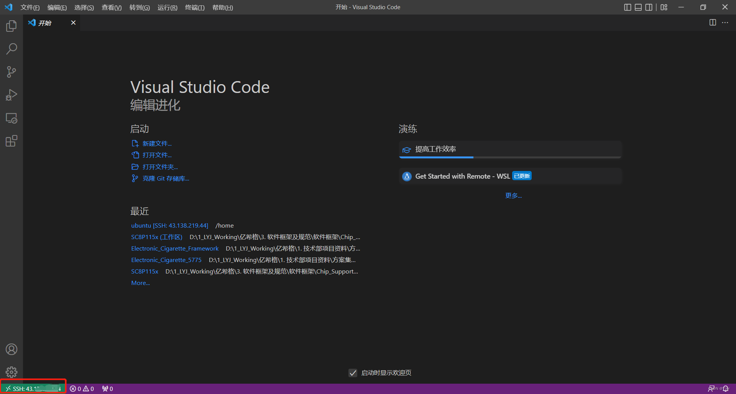736x394 pixels.
Task: Click the 打开文件... link
Action: pos(157,155)
